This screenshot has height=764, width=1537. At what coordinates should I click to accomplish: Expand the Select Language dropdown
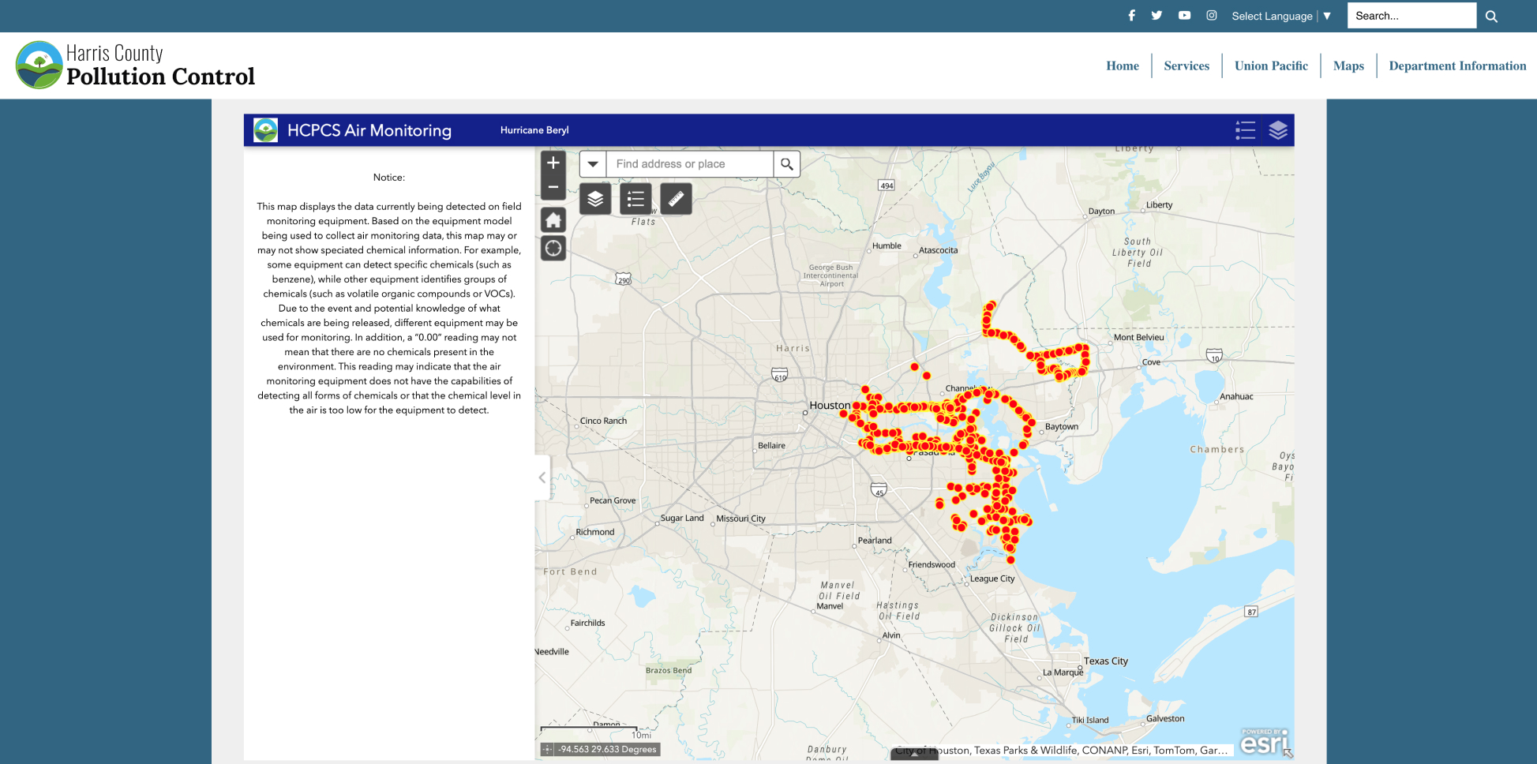(1280, 16)
